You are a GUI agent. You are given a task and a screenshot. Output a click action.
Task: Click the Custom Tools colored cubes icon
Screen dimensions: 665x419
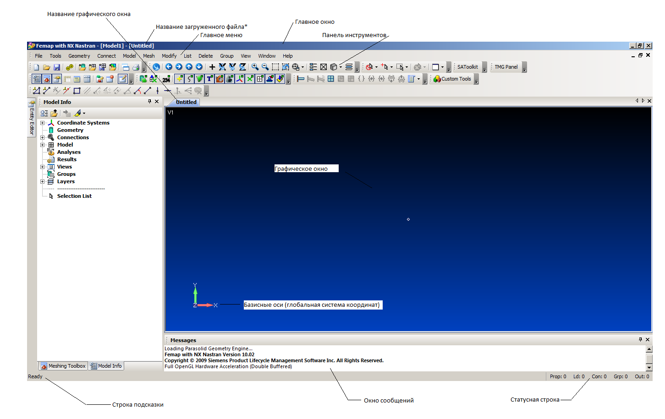437,79
